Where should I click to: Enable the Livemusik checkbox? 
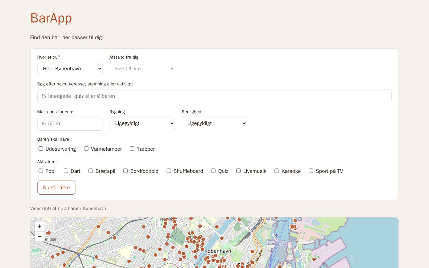pyautogui.click(x=239, y=171)
